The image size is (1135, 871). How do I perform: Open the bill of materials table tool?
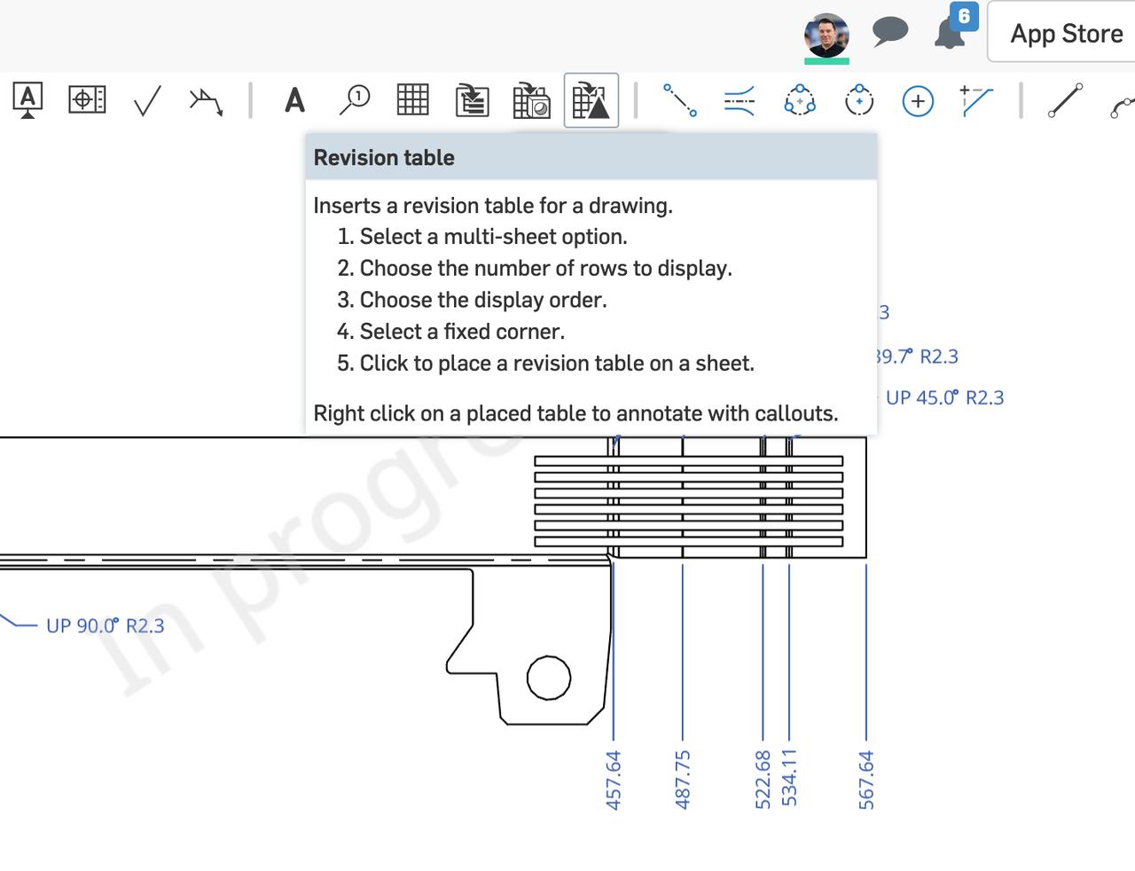[x=473, y=101]
